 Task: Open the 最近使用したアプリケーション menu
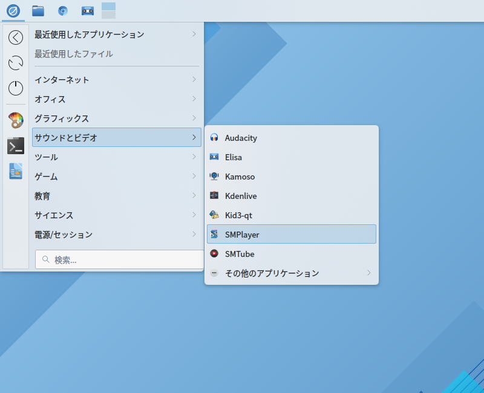pos(117,34)
